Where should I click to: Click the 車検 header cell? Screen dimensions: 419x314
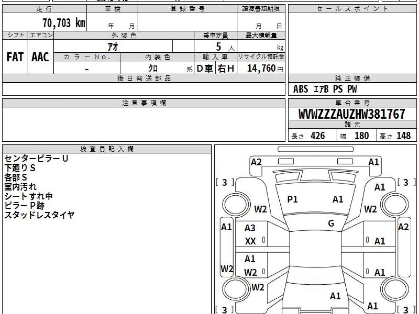[112, 9]
